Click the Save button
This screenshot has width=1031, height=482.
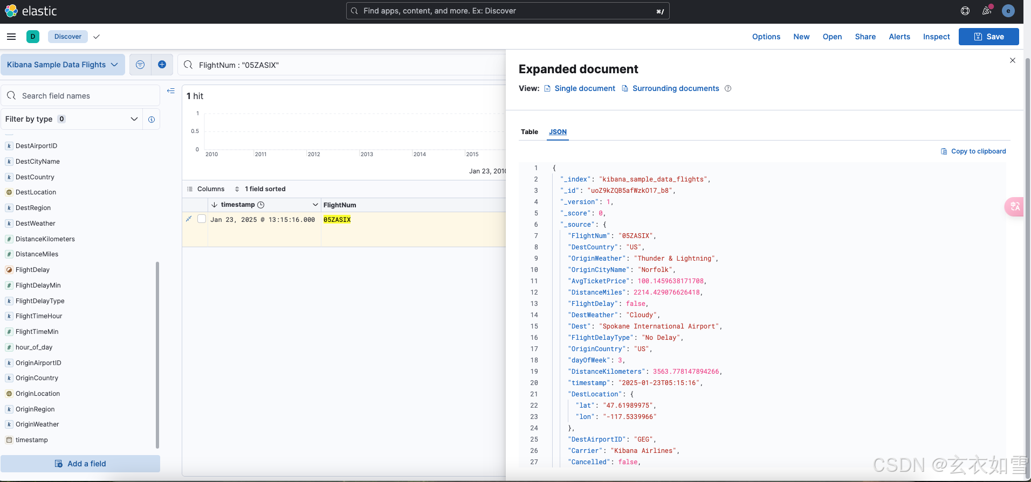coord(988,37)
